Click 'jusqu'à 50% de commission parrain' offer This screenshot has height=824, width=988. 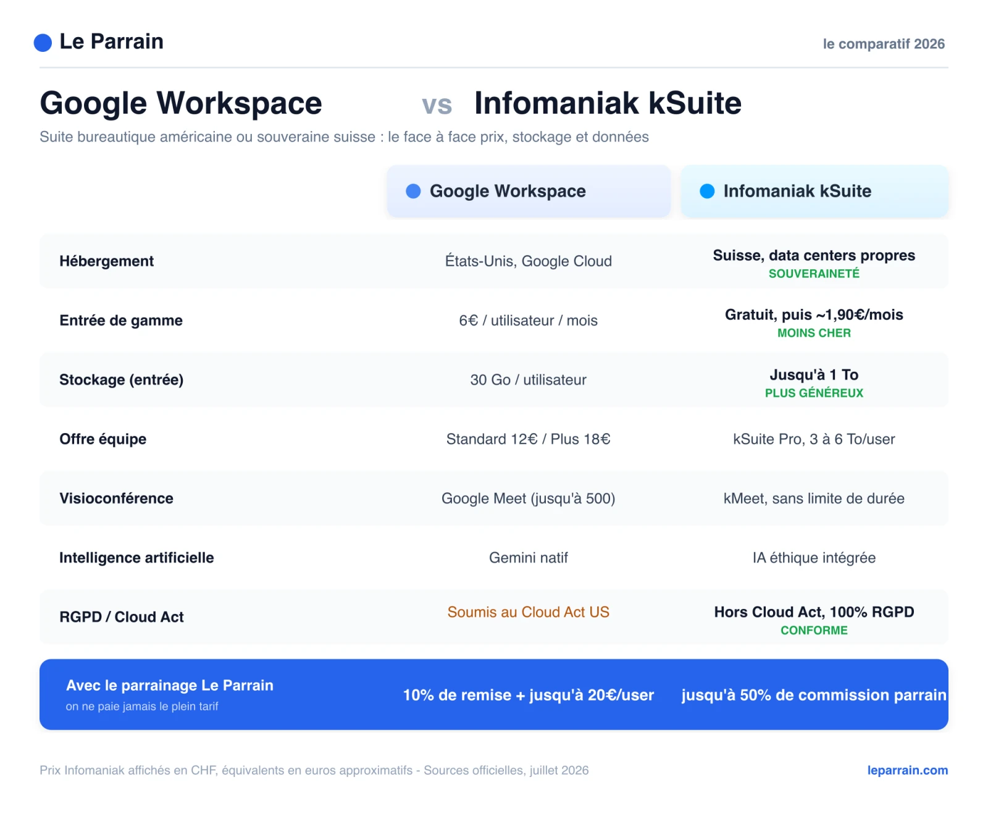pyautogui.click(x=814, y=696)
